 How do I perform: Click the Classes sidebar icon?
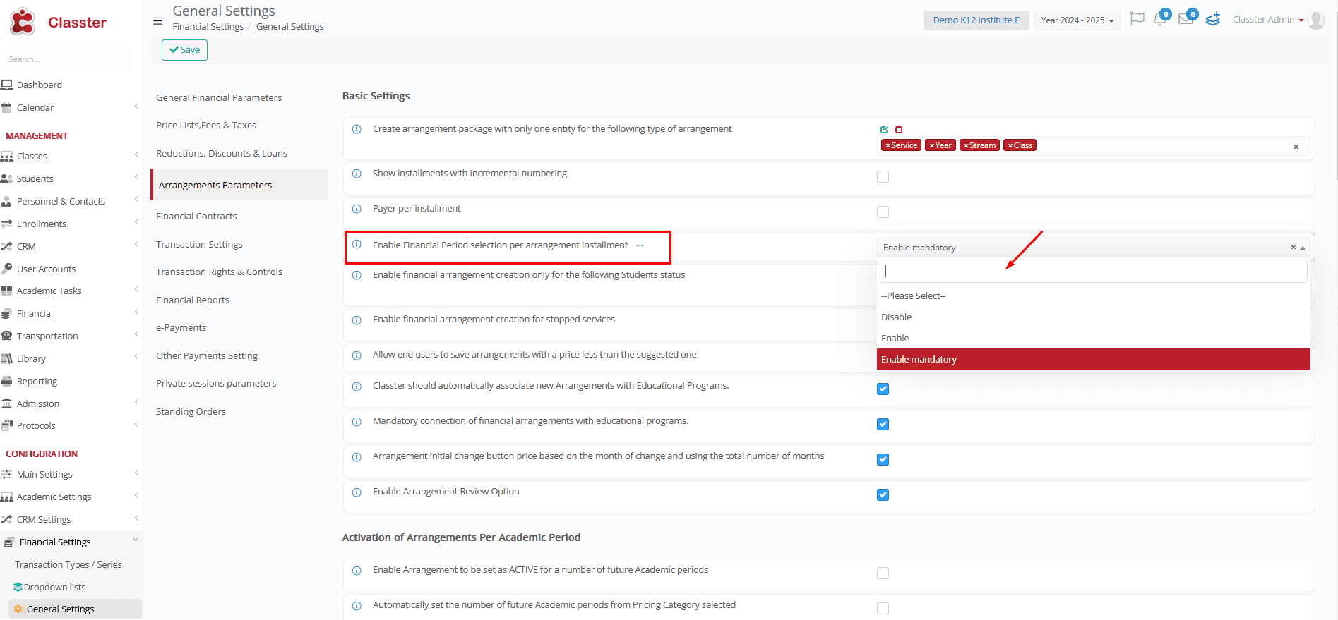point(7,156)
